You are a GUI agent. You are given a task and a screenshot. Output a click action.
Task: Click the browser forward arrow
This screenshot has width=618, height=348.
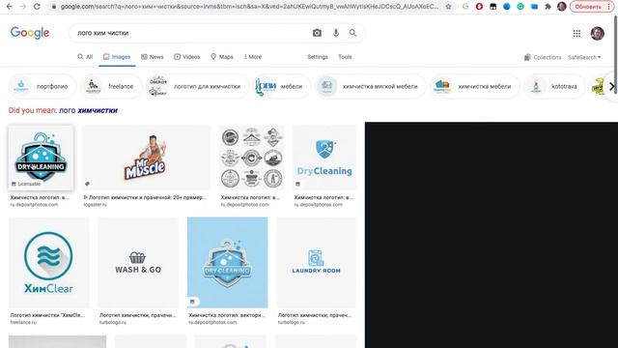[x=23, y=7]
